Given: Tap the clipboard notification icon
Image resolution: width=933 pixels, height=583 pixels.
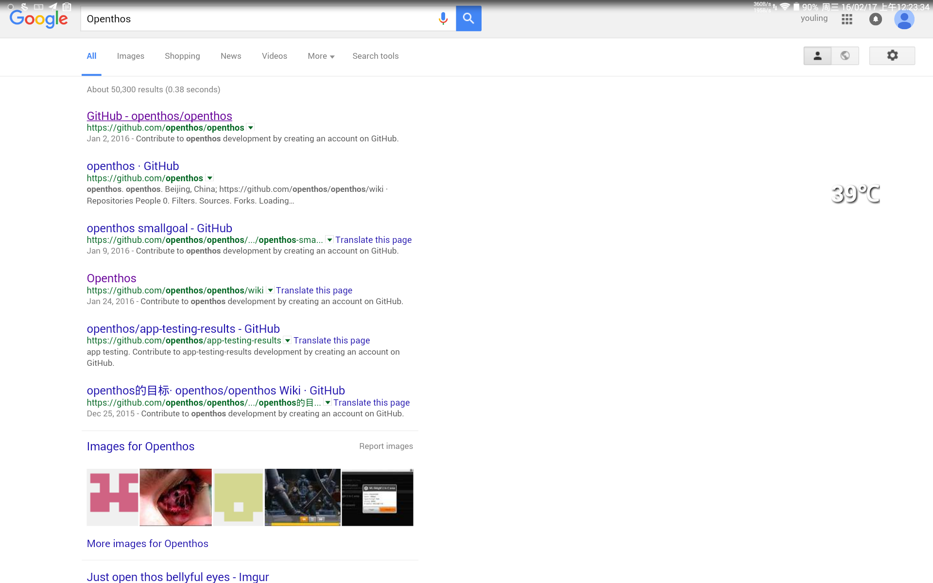Looking at the screenshot, I should point(67,7).
